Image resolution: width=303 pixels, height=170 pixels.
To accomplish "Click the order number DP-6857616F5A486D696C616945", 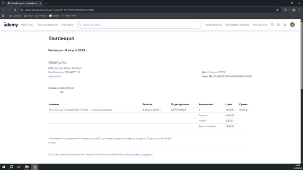I will coord(232,76).
